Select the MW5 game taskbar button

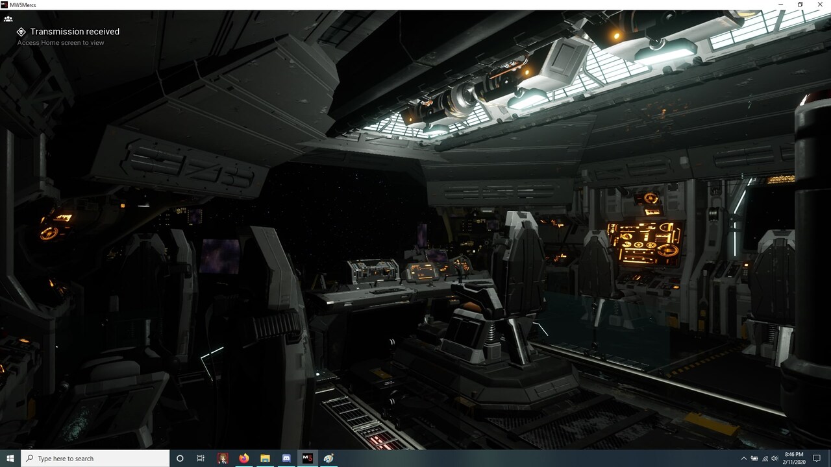tap(308, 458)
